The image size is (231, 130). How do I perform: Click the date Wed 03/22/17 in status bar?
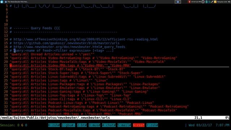click(x=200, y=125)
